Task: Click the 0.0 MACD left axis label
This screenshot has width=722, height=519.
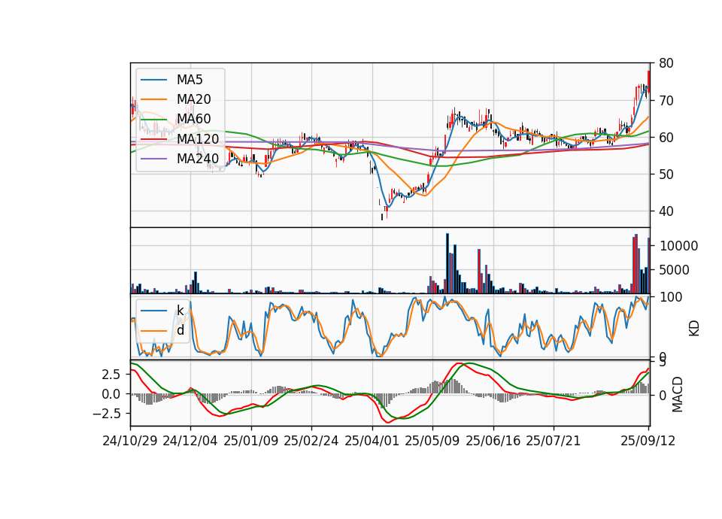Action: tap(111, 394)
